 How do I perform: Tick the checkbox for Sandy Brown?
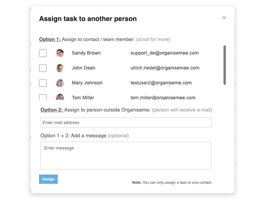click(x=43, y=53)
